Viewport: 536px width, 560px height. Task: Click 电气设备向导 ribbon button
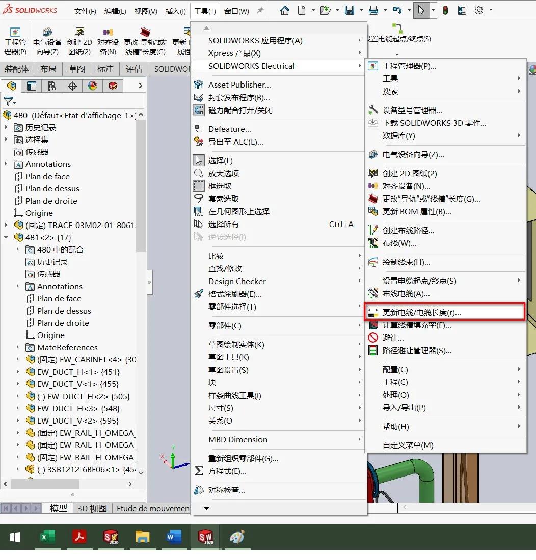[47, 41]
